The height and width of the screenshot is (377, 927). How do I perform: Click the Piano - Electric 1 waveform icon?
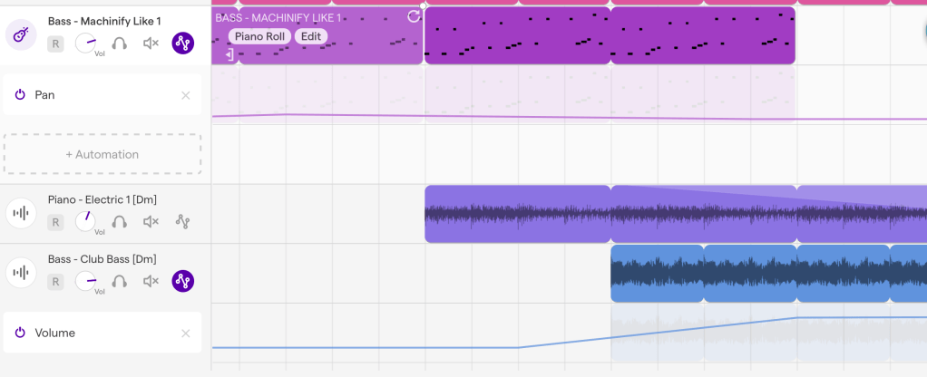click(x=21, y=213)
